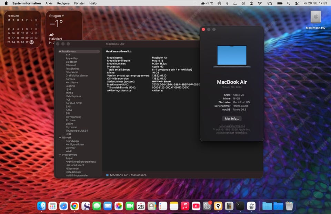Click the 'Mer info...' button
Screen dimensions: 331x214
[x=232, y=119]
